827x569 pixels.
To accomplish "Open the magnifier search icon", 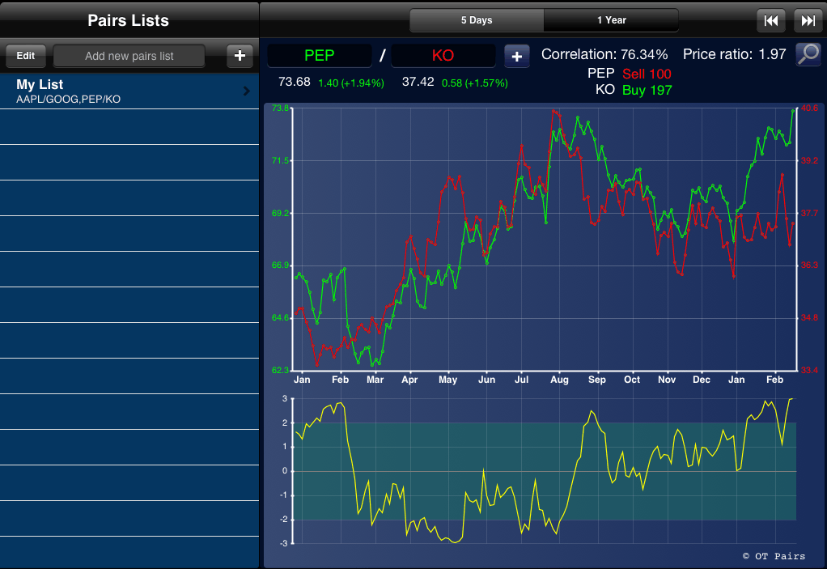I will coord(808,54).
